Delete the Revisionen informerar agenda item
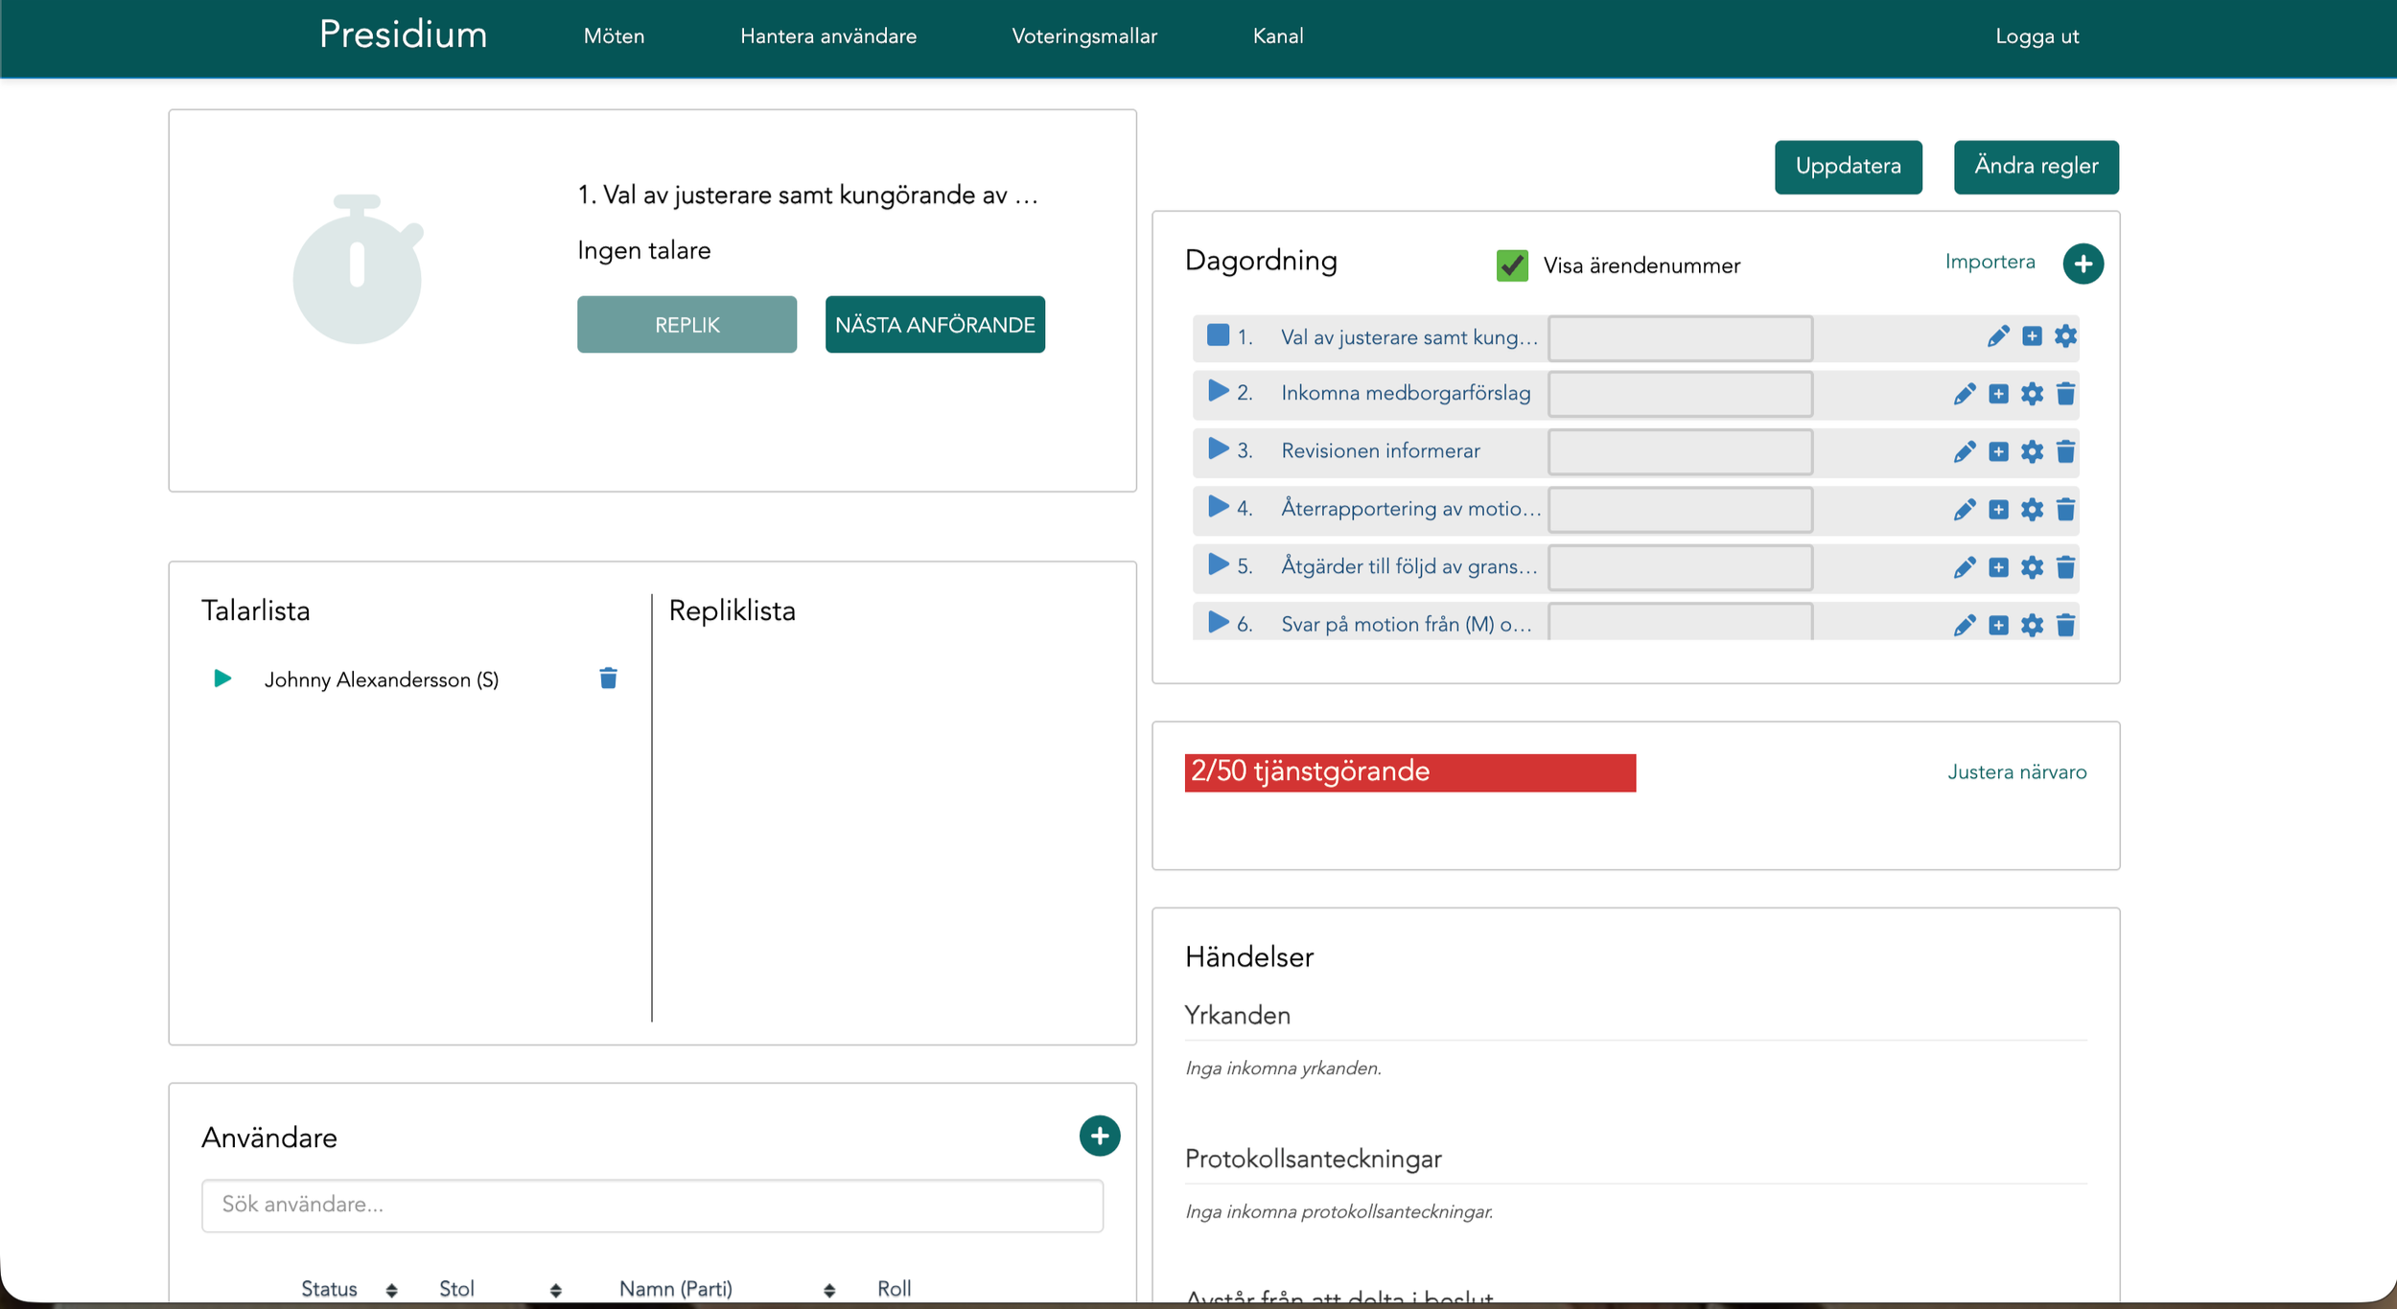This screenshot has width=2397, height=1309. 2065,451
